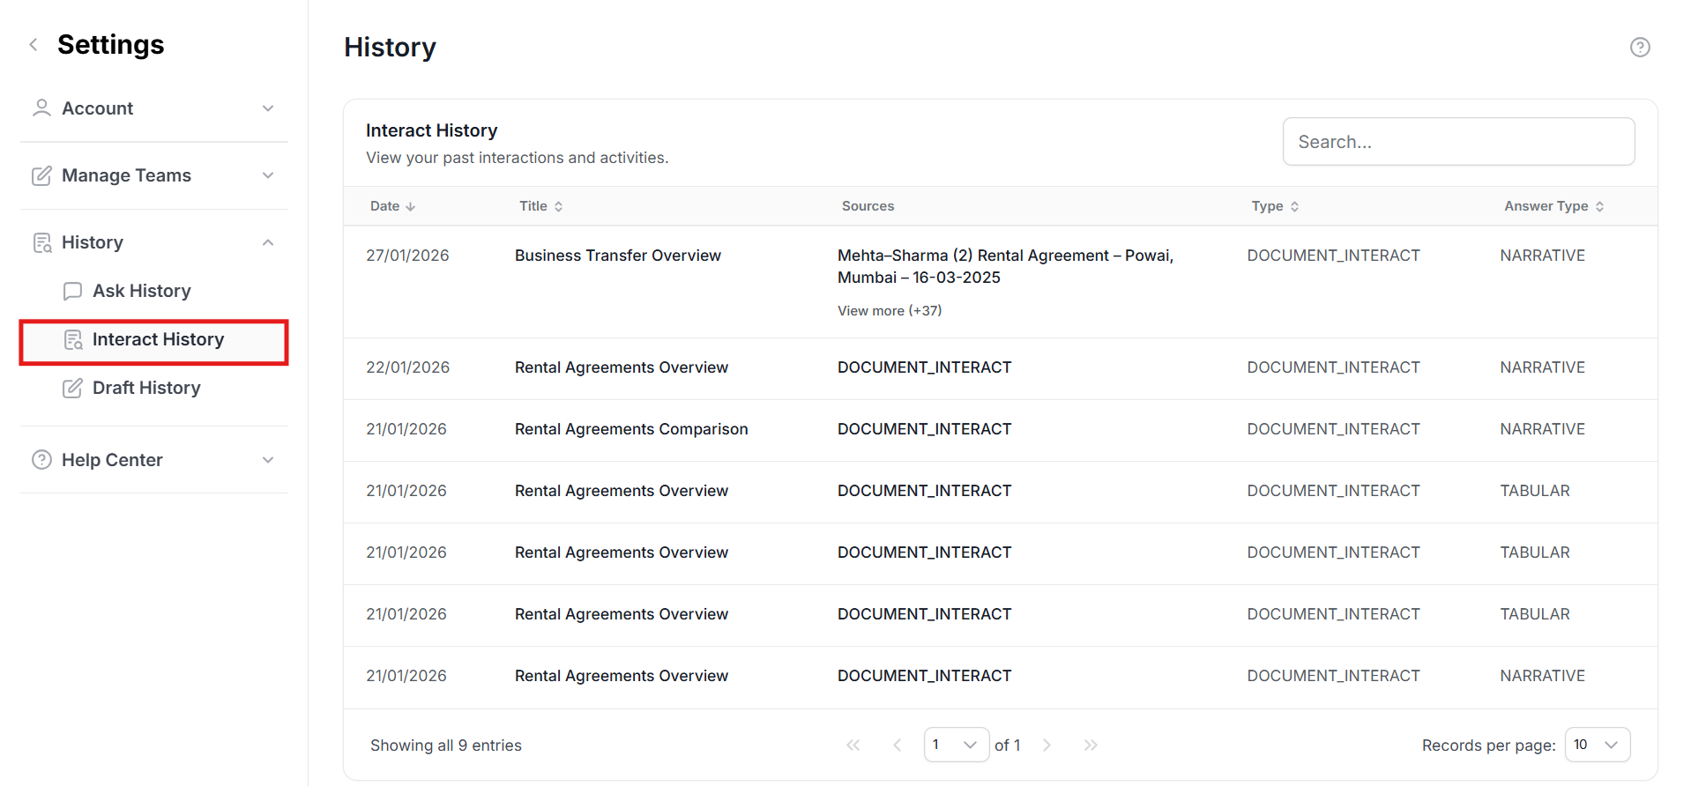Click the Manage Teams edit icon

pyautogui.click(x=41, y=175)
